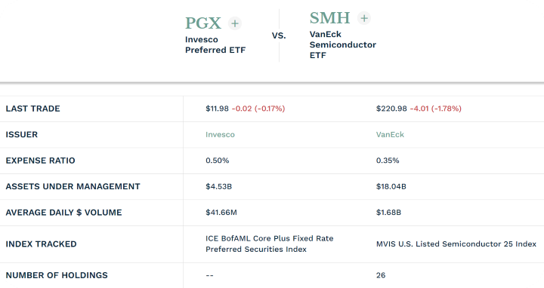Viewport: 544px width, 288px height.
Task: Select the Invesco Preferred ETF name
Action: coord(215,44)
